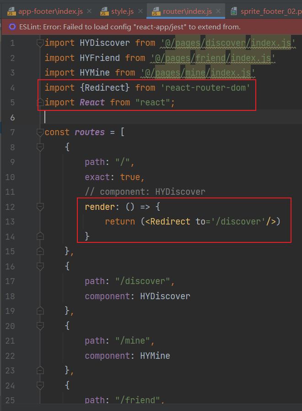Collapse the render function fold on line 12

tap(40, 207)
